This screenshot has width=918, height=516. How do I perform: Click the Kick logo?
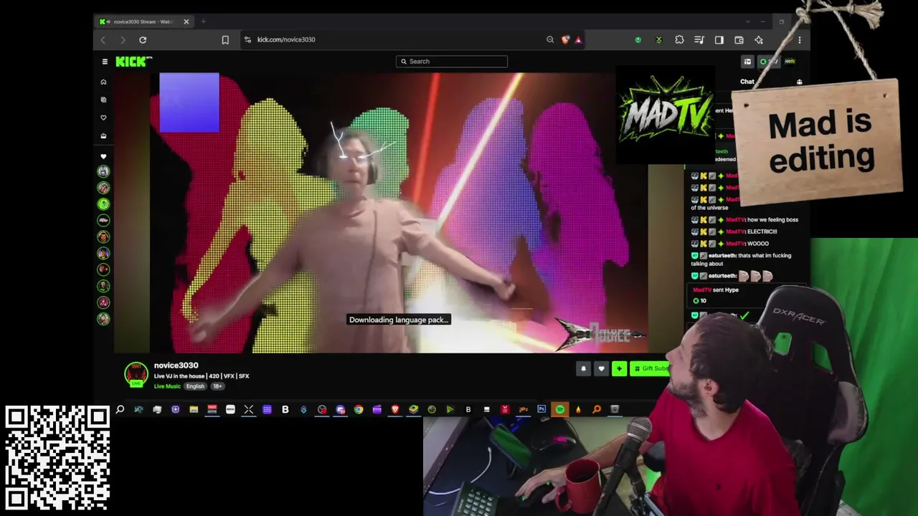pyautogui.click(x=134, y=62)
